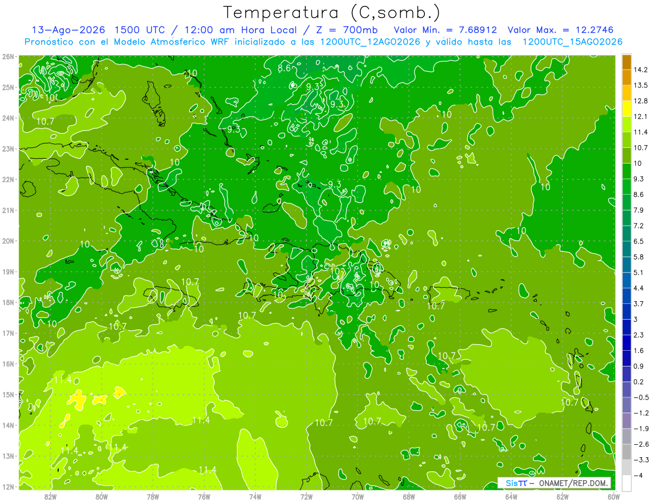This screenshot has width=652, height=504.
Task: Click the 62W longitude axis label
Action: 563,496
